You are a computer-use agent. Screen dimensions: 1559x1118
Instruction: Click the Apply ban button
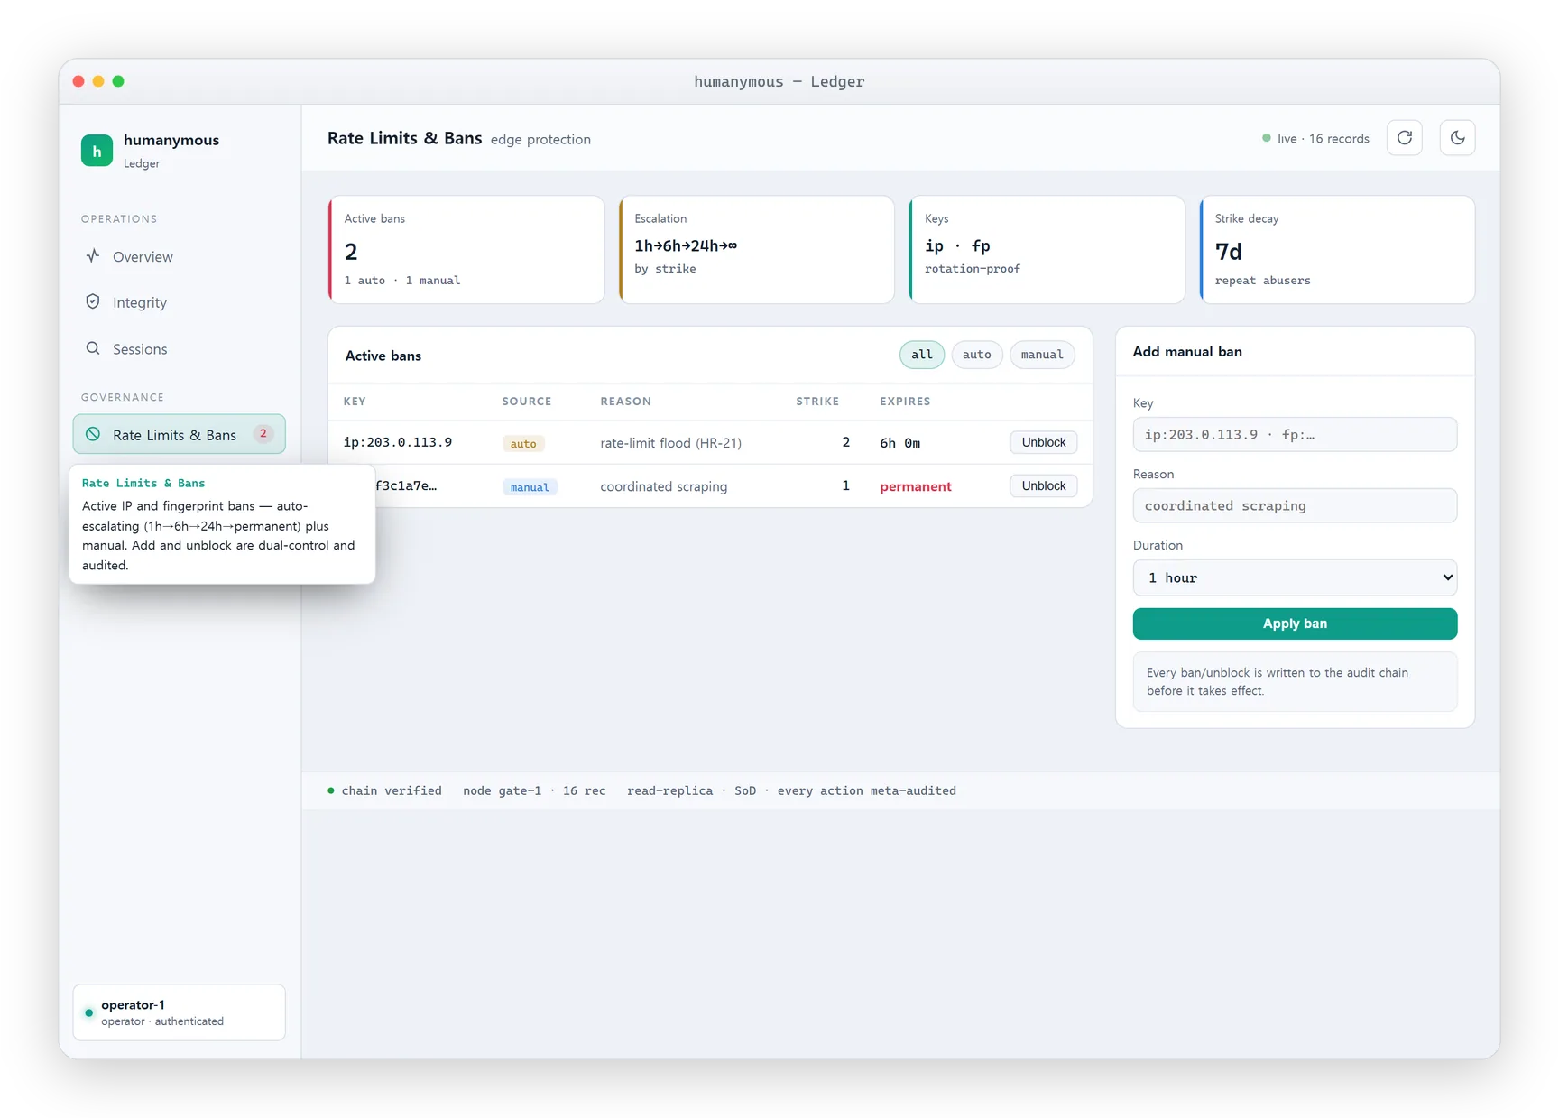[x=1295, y=624]
